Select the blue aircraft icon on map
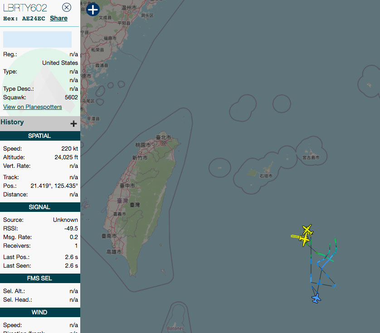 click(x=316, y=298)
